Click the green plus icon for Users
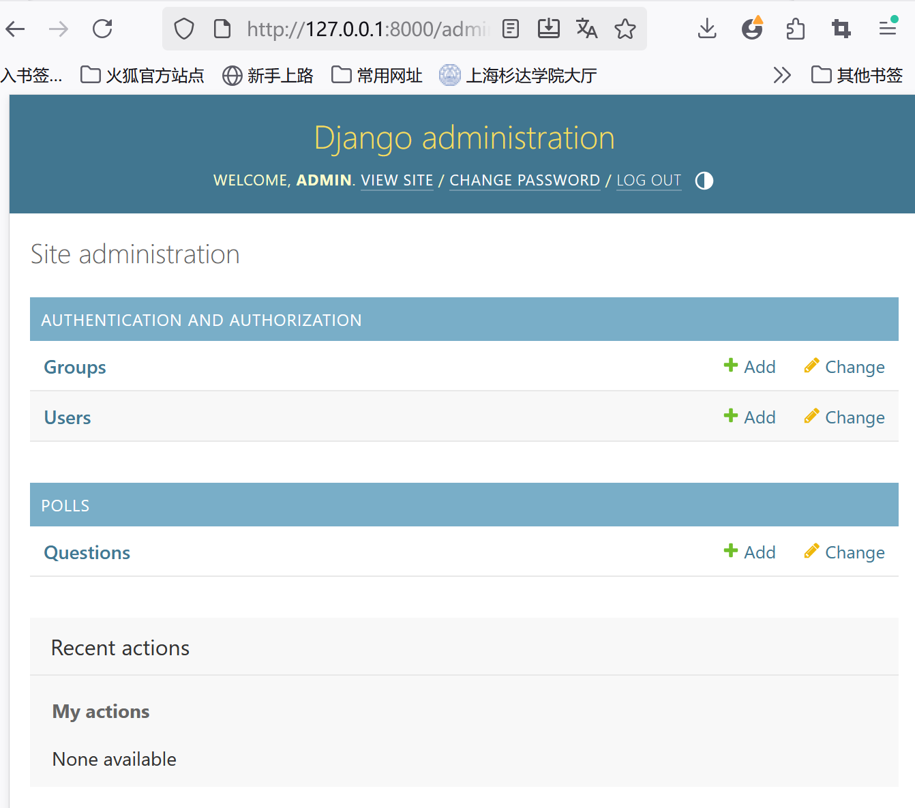This screenshot has width=915, height=808. point(731,416)
